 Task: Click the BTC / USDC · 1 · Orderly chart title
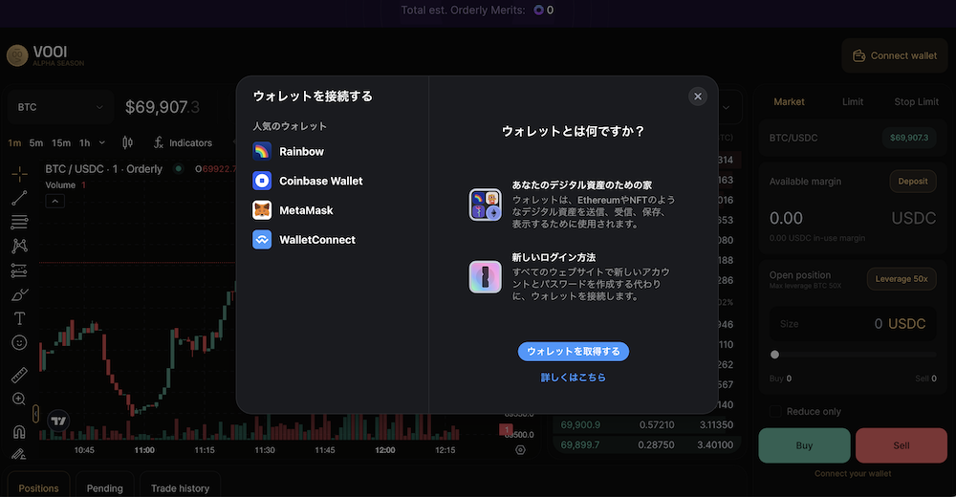(x=103, y=169)
